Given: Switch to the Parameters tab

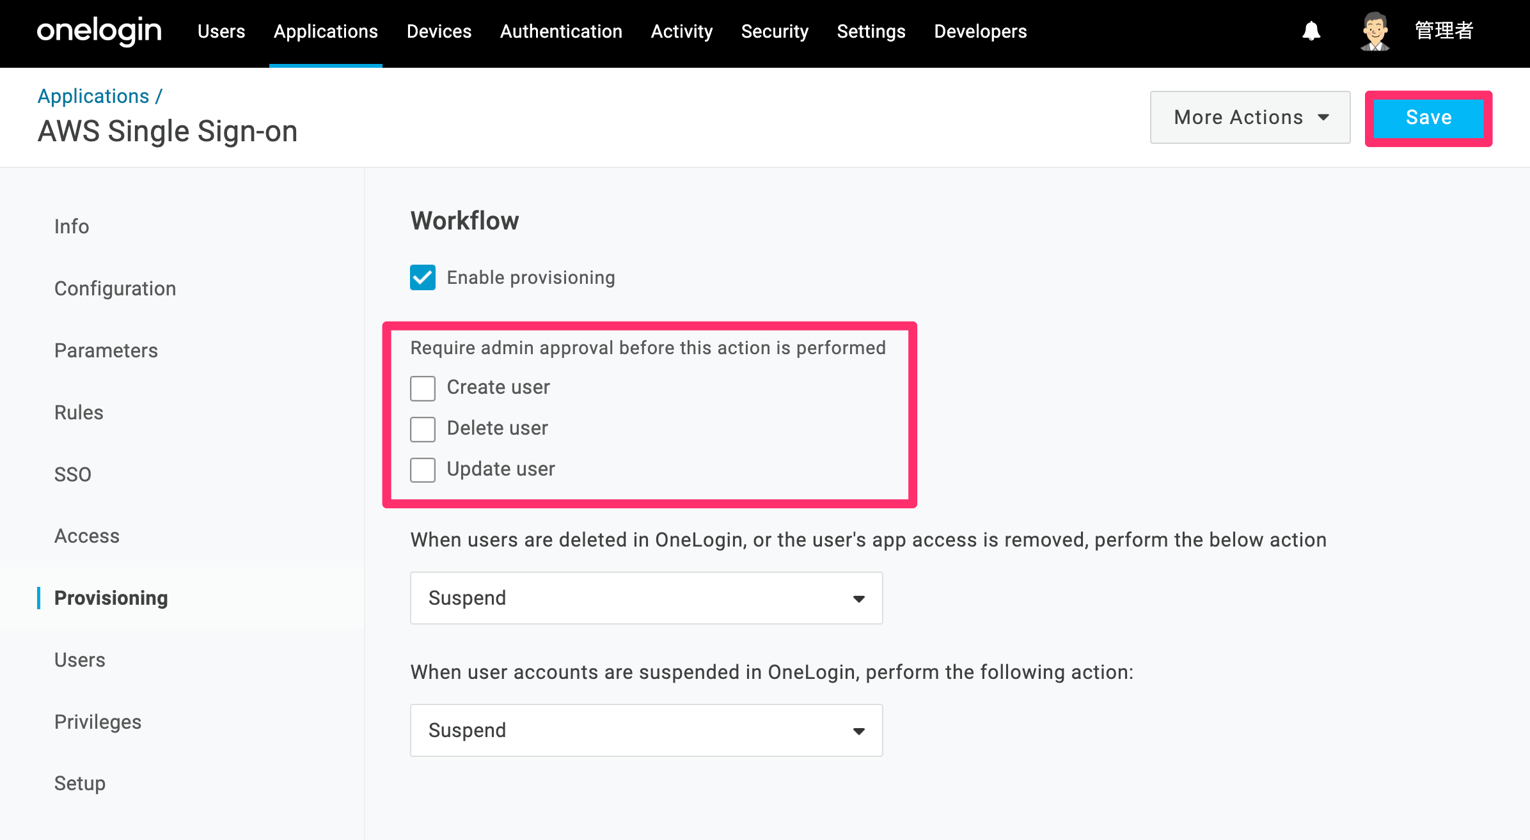Looking at the screenshot, I should coord(106,350).
